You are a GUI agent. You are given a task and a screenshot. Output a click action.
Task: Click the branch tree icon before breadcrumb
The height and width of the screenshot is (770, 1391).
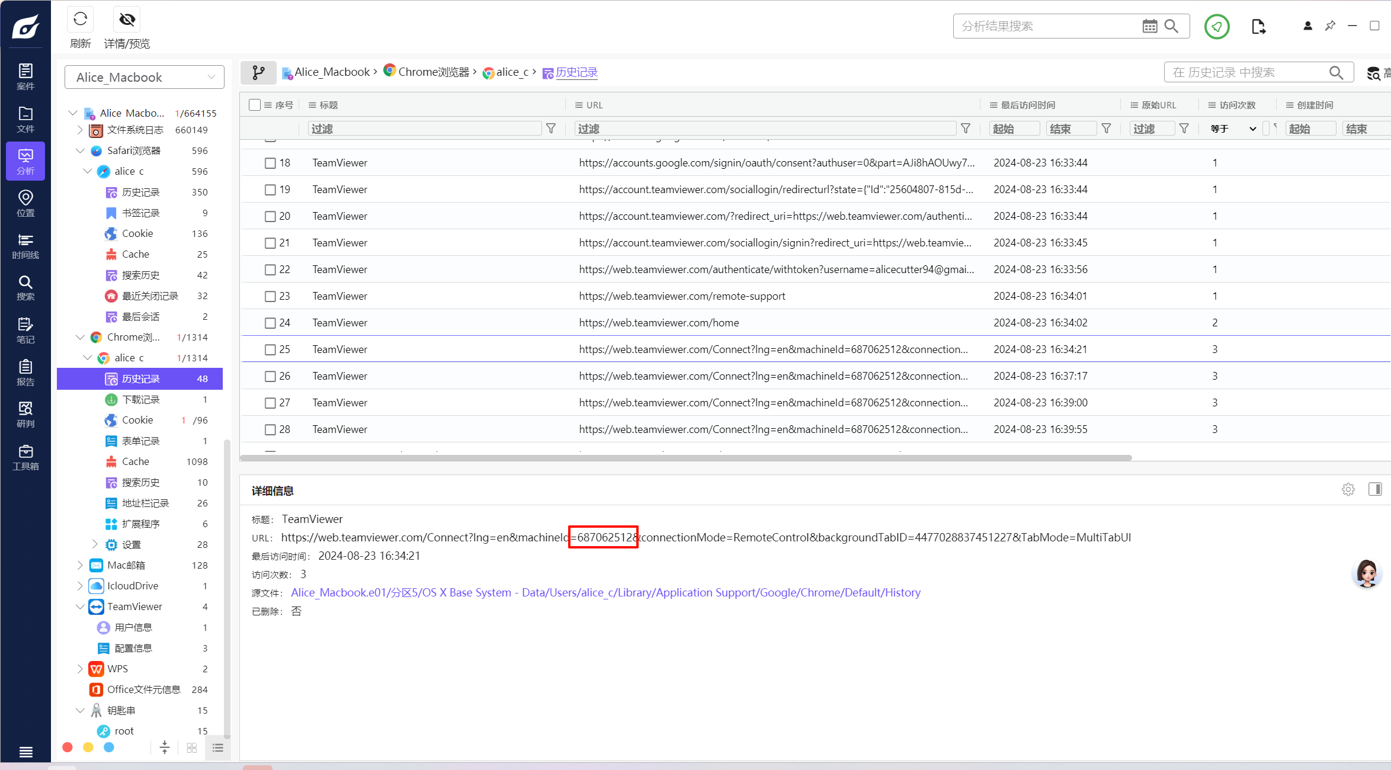coord(258,72)
